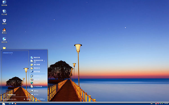This screenshot has height=105, width=169.
Task: Open the 我的文档 desktop icon
Action: [4, 40]
